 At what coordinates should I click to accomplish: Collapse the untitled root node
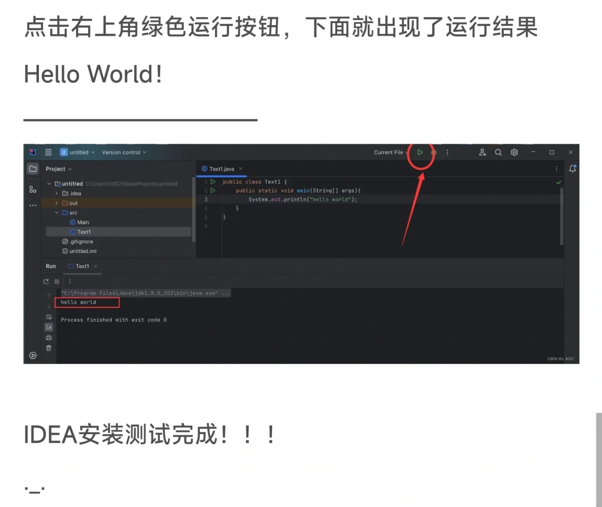tap(49, 184)
